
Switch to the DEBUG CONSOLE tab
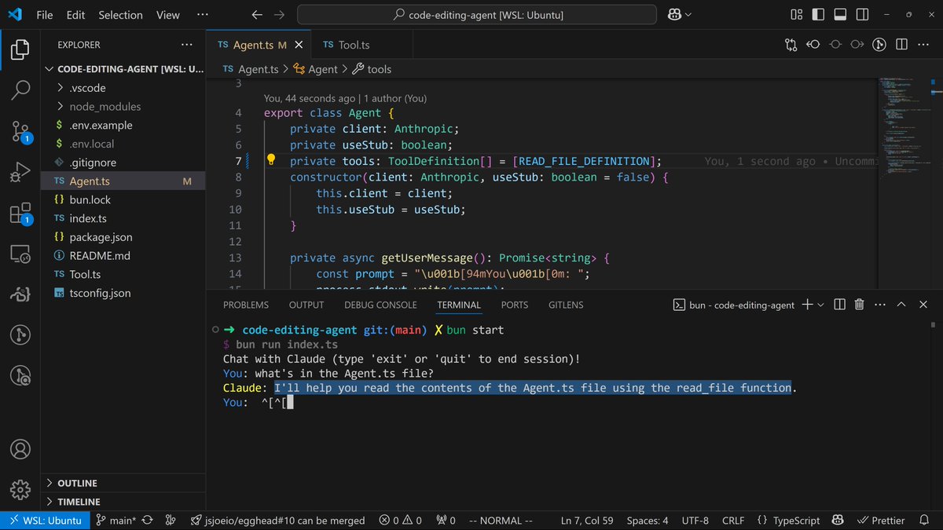[380, 305]
